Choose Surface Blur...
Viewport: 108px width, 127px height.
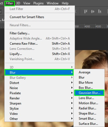click(x=89, y=124)
